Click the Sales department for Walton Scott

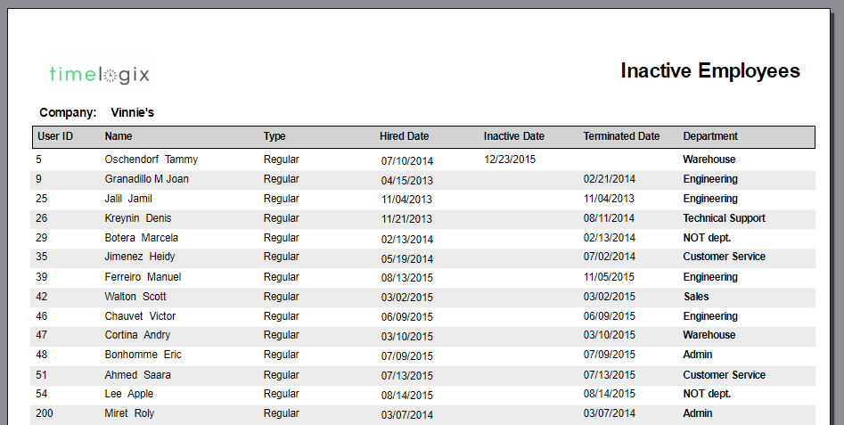point(696,297)
